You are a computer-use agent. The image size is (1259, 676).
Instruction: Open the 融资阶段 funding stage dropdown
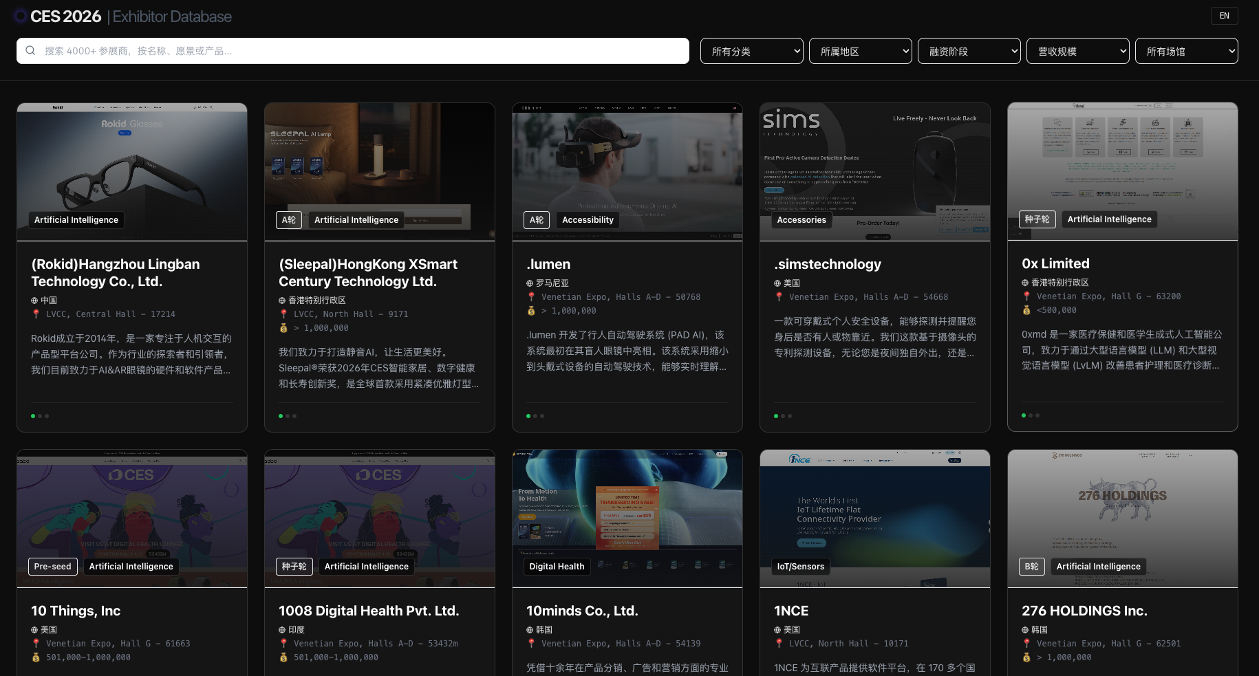click(x=969, y=51)
